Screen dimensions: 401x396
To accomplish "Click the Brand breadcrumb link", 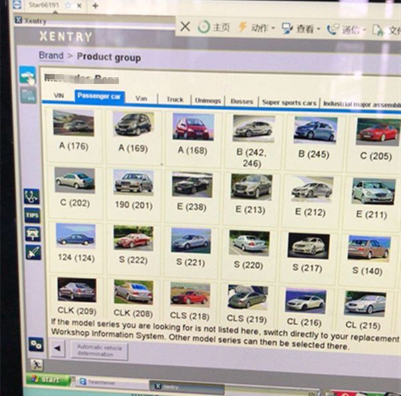I will point(51,56).
